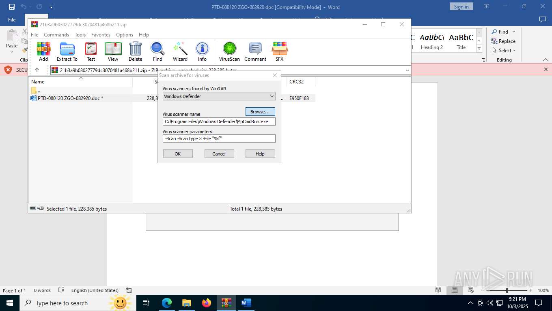Open Firefox from the taskbar
The image size is (552, 311).
tap(207, 303)
